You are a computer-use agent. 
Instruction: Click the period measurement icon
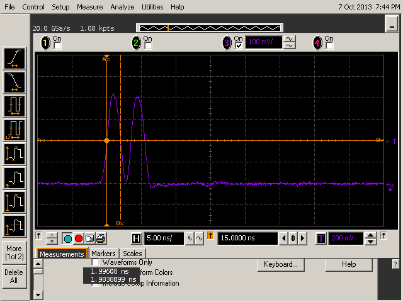pyautogui.click(x=14, y=106)
